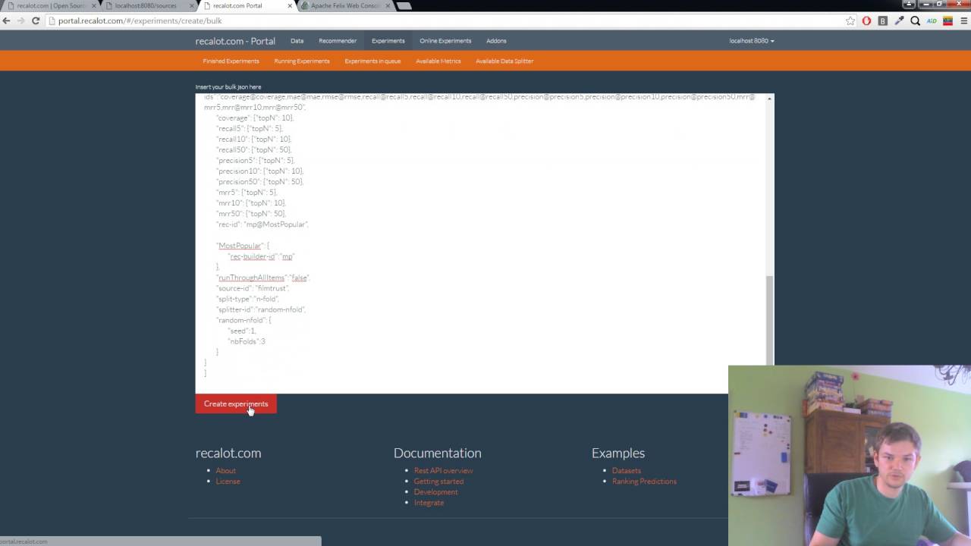Go back using the browser back arrow

coord(7,20)
